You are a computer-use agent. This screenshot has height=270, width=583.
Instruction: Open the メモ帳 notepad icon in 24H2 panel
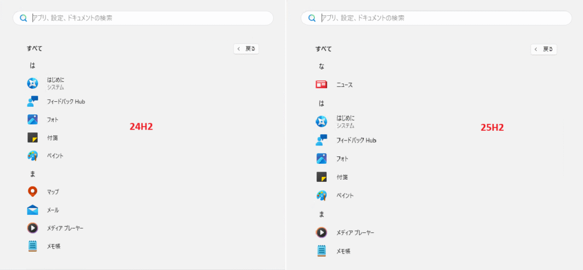(x=32, y=246)
